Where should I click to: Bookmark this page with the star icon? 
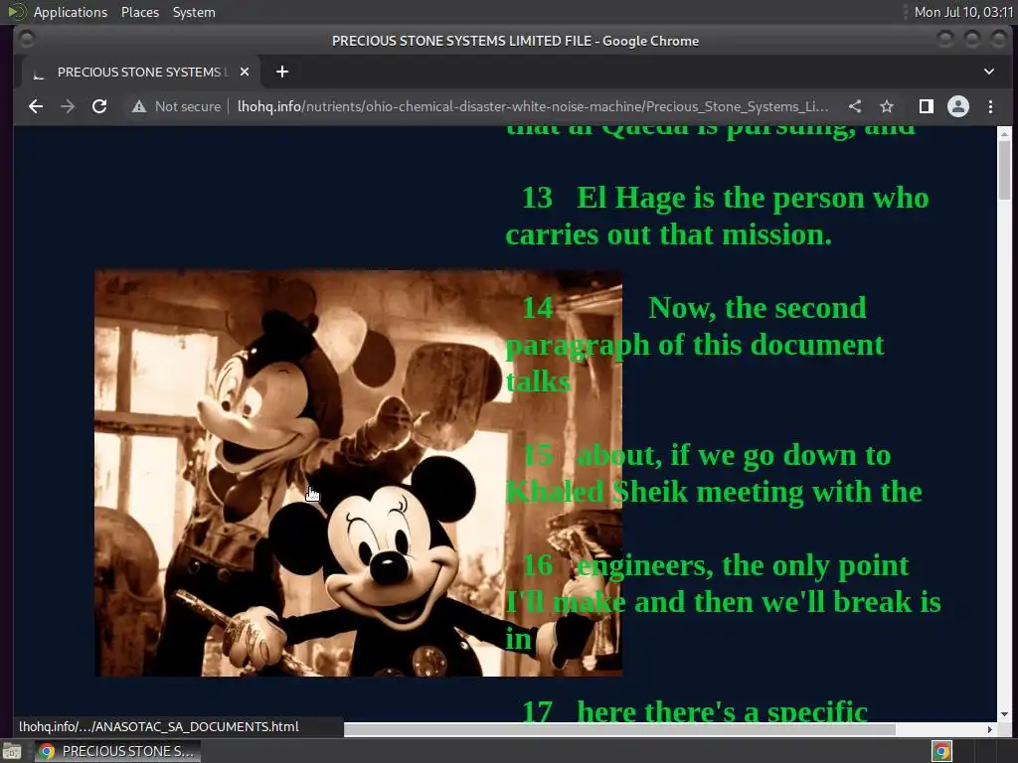tap(887, 106)
